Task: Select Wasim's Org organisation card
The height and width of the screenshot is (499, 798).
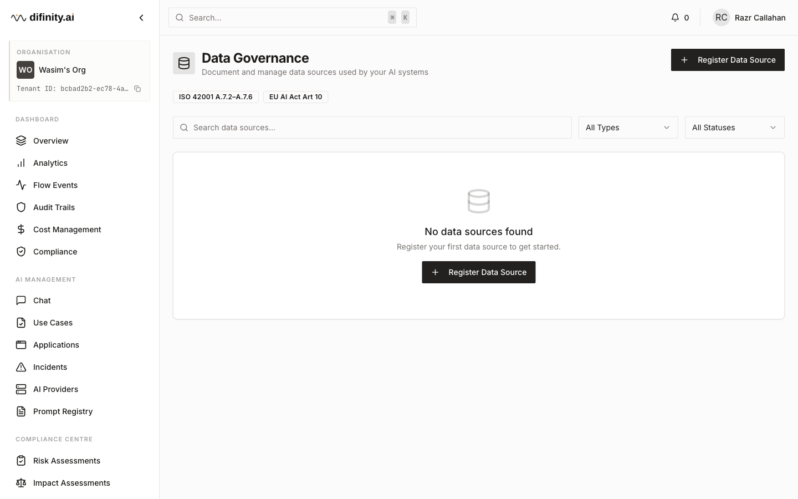Action: pyautogui.click(x=80, y=71)
